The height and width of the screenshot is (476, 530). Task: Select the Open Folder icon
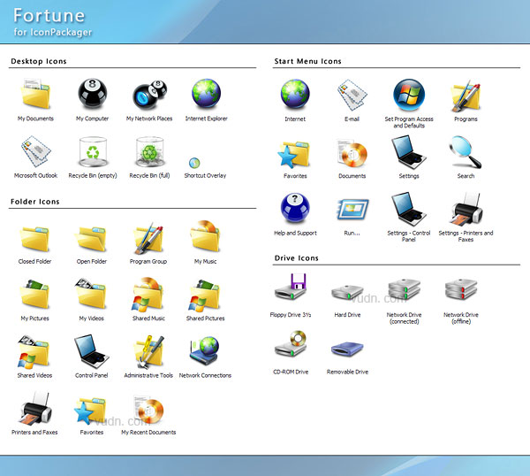click(91, 239)
